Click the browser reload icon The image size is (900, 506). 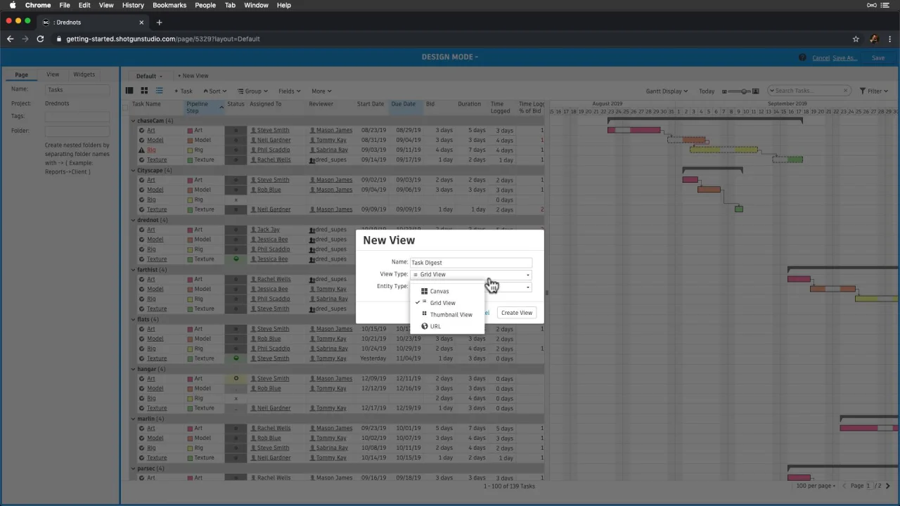40,39
